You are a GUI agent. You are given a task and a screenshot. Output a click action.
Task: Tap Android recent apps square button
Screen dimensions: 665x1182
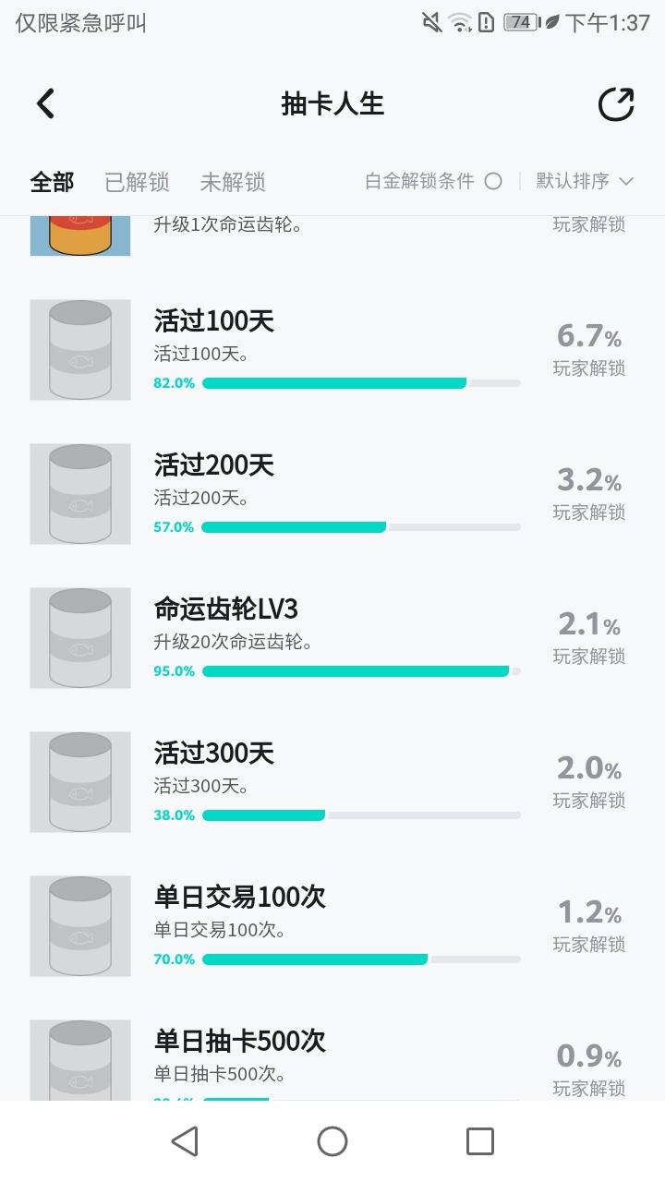point(480,1141)
